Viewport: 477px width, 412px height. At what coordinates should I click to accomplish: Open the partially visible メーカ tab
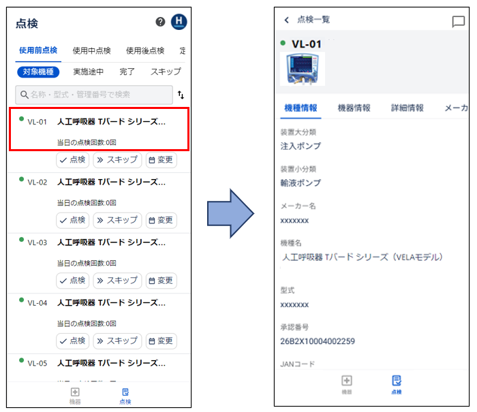tap(456, 108)
